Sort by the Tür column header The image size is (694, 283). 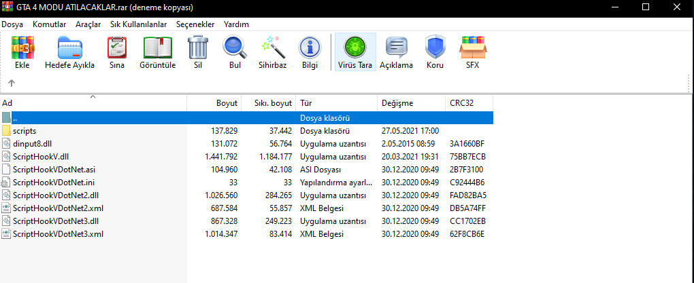click(x=336, y=103)
